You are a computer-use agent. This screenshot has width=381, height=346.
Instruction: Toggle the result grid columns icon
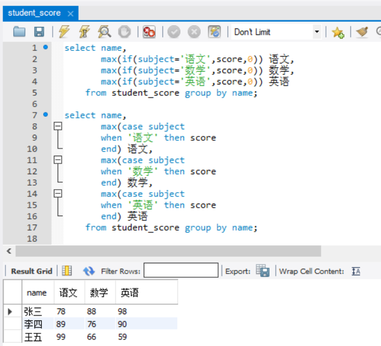point(67,271)
